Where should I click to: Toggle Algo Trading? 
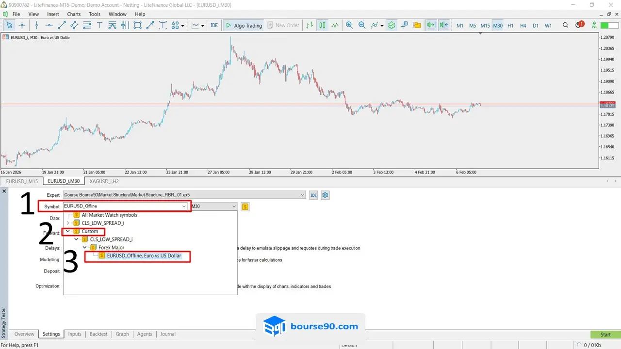point(244,25)
